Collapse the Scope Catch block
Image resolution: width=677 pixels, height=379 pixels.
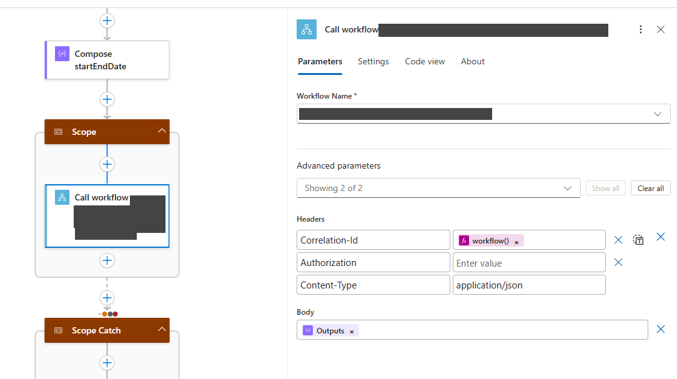coord(162,330)
